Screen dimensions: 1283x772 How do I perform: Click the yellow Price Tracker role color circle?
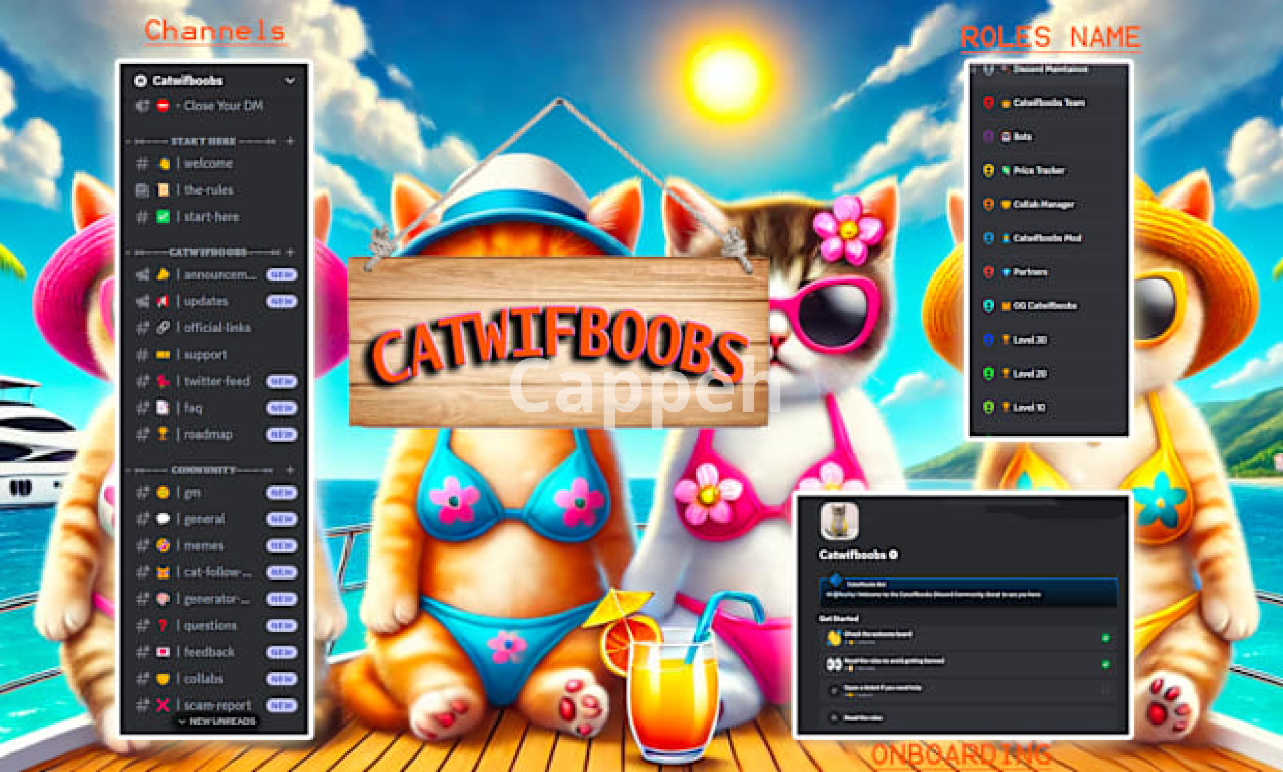tap(988, 170)
